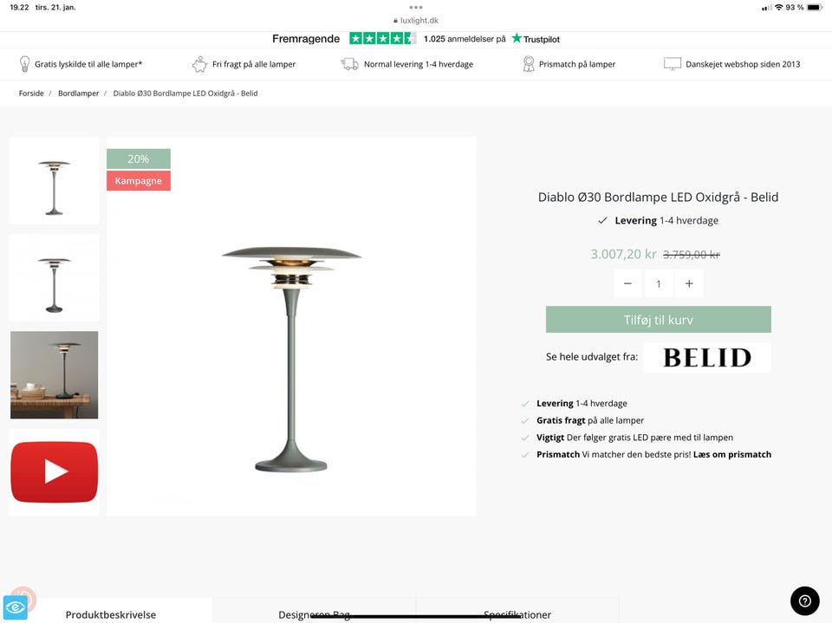Image resolution: width=832 pixels, height=623 pixels.
Task: Play the product video with the YouTube icon
Action: pos(54,470)
